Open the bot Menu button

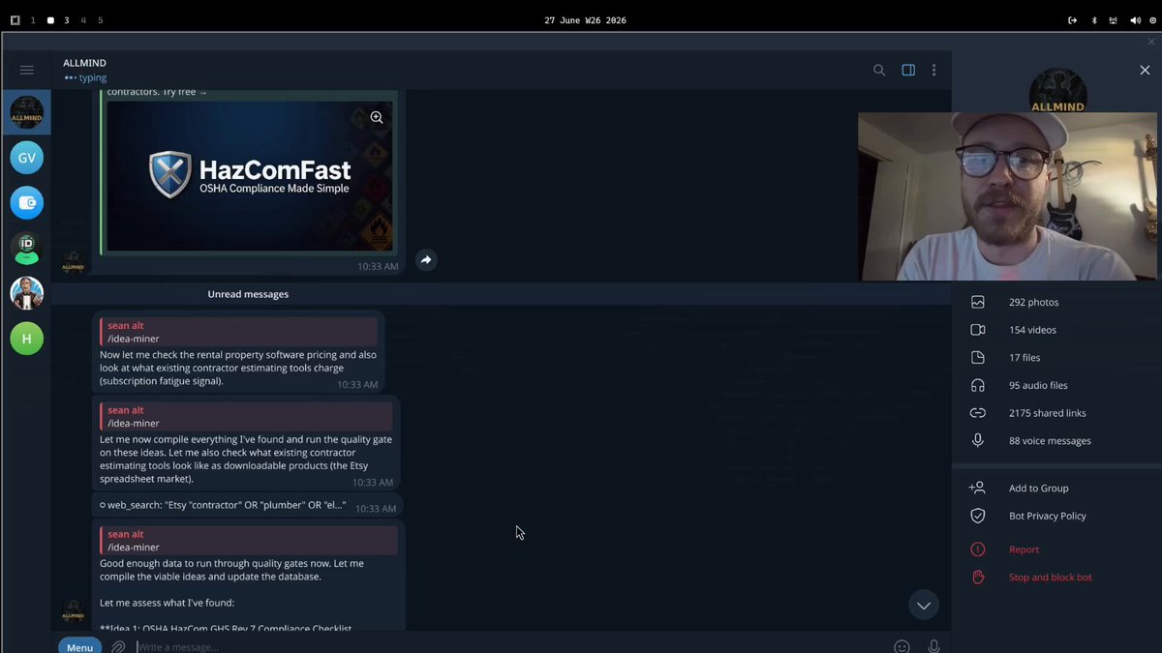tap(79, 646)
